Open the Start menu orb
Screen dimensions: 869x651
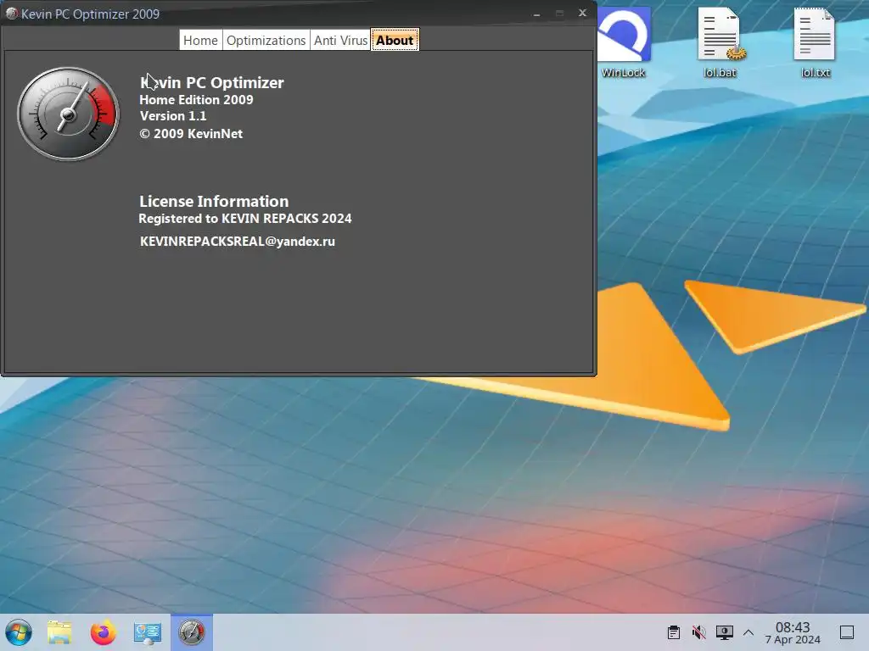(19, 632)
